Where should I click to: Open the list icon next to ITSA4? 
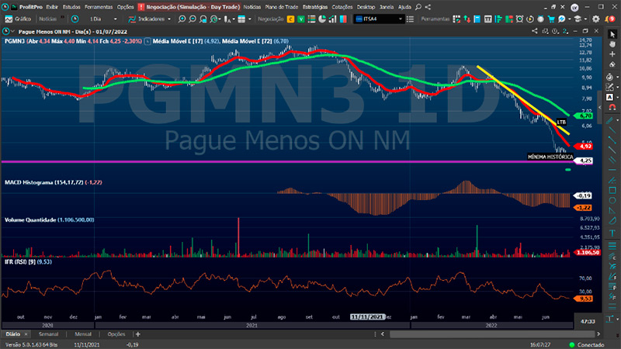411,19
